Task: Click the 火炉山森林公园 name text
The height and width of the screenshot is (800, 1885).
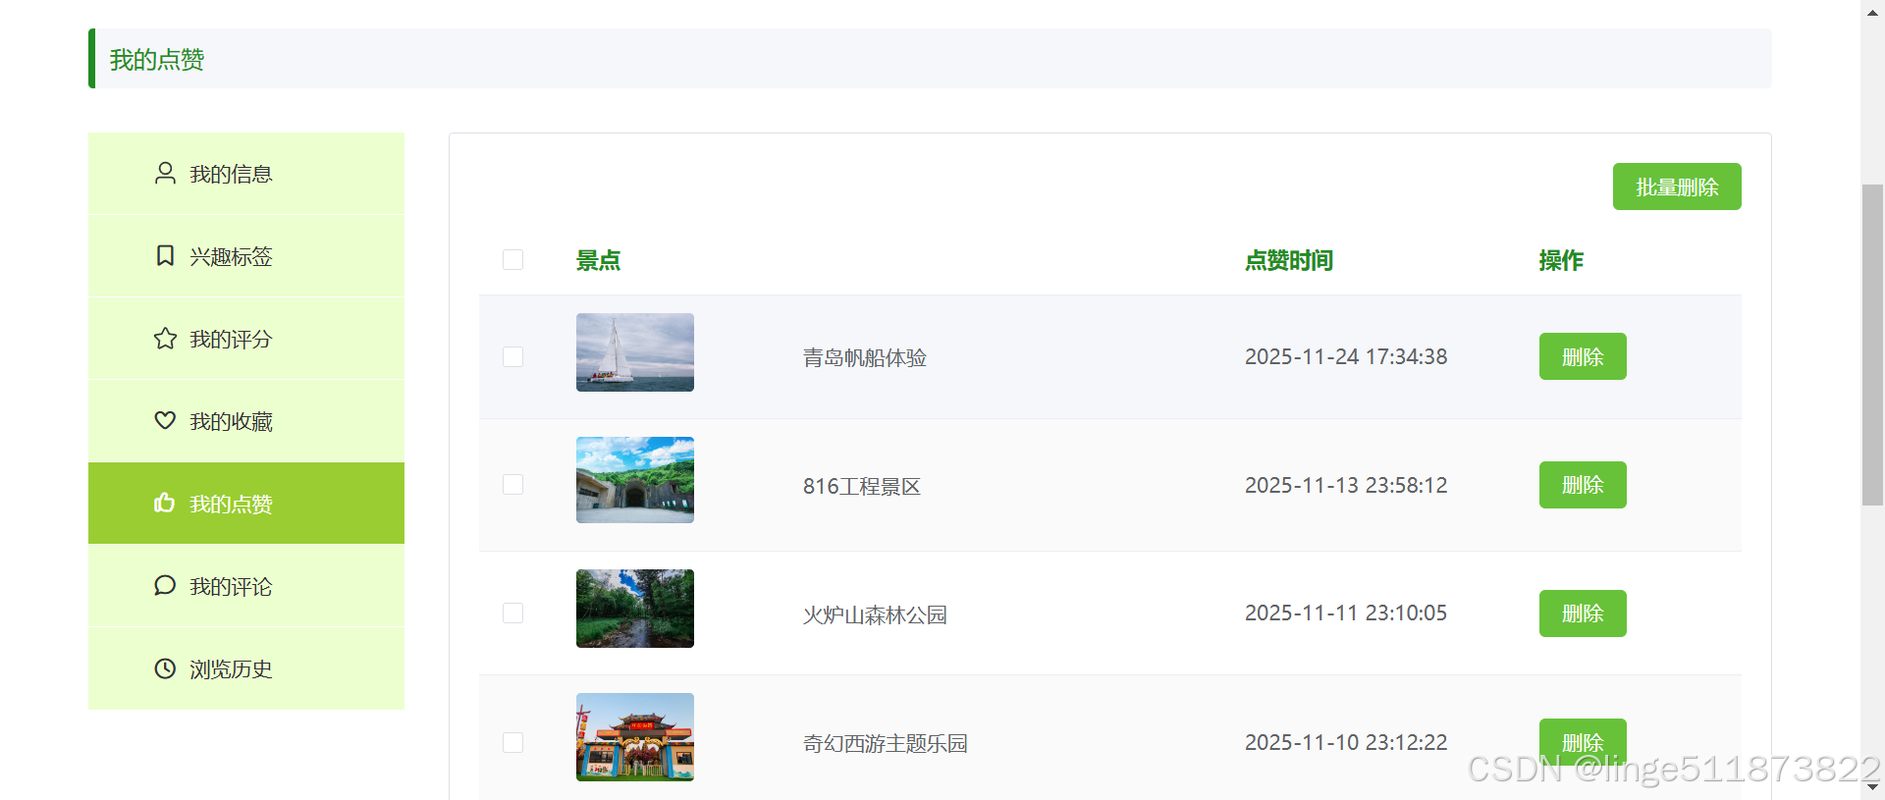Action: click(875, 614)
